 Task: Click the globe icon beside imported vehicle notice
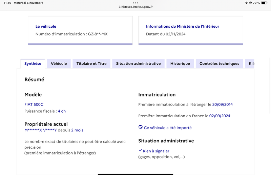click(141, 127)
